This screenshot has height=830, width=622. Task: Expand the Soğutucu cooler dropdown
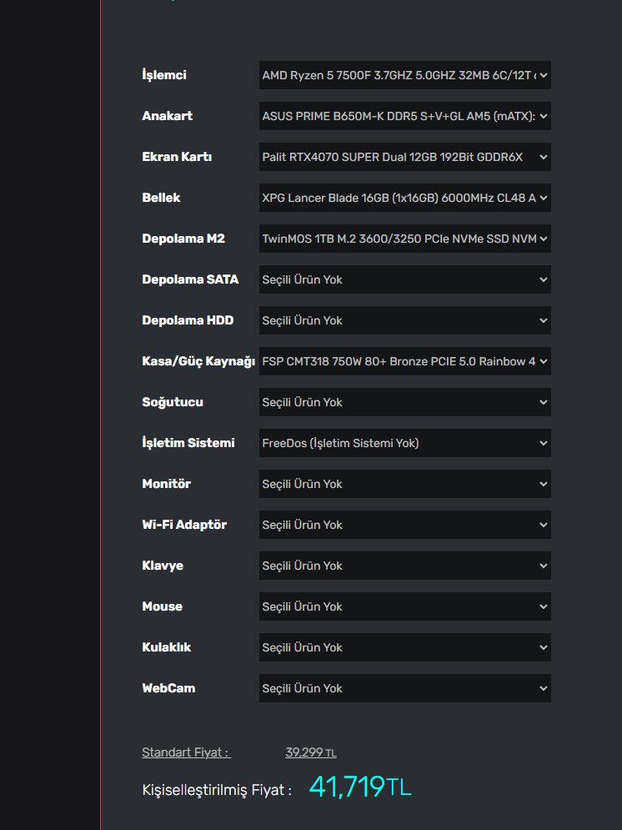pos(404,402)
